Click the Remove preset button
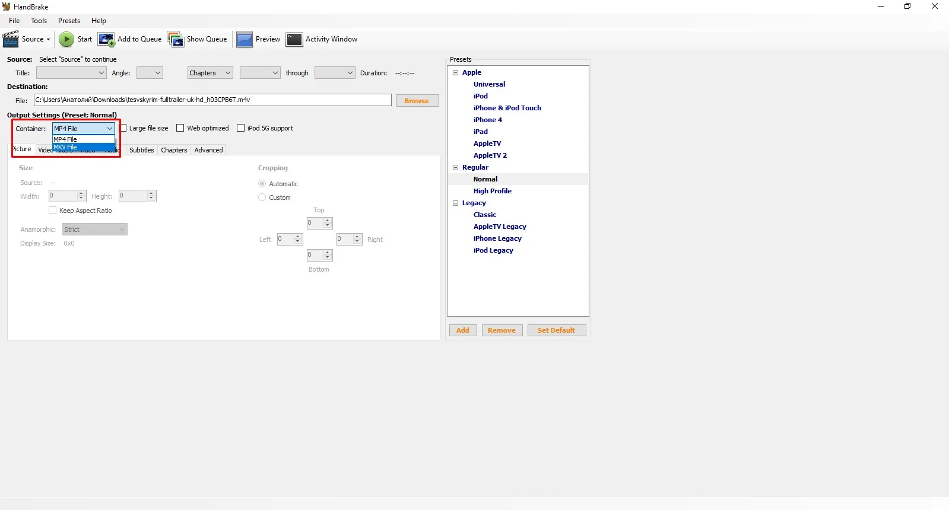Image resolution: width=949 pixels, height=510 pixels. [502, 330]
